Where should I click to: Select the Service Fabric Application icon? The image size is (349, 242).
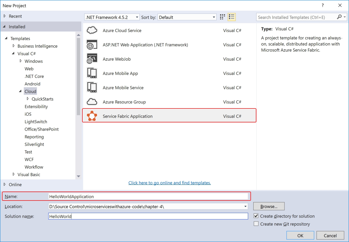coord(92,116)
